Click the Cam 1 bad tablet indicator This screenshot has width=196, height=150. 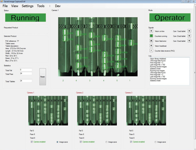189,31
